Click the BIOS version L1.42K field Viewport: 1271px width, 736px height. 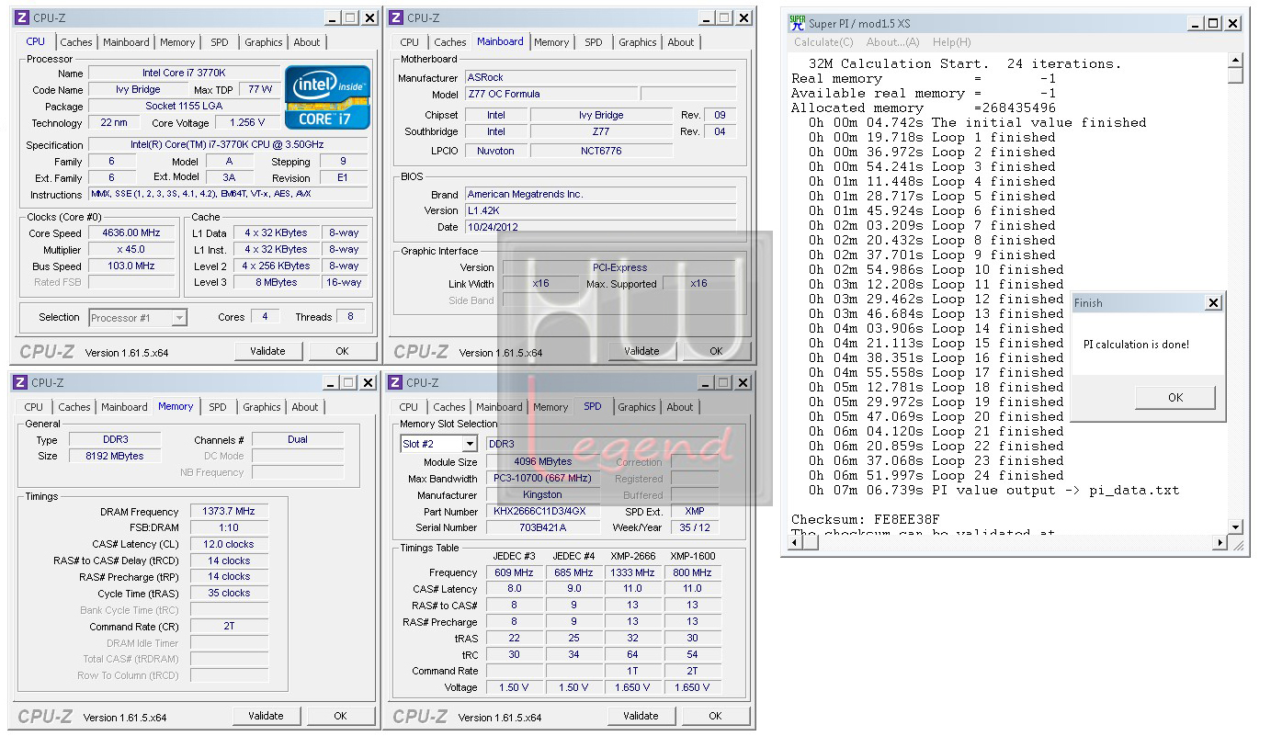click(600, 210)
